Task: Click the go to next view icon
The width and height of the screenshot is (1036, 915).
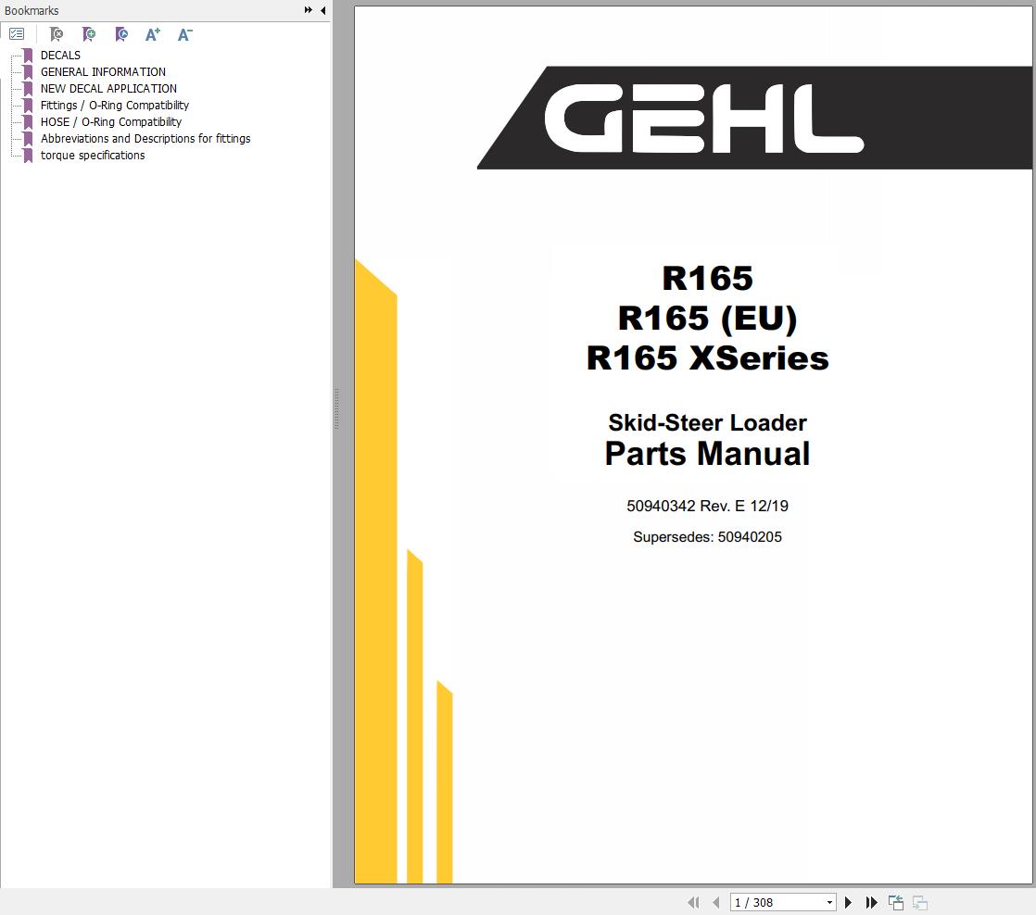Action: (x=920, y=902)
